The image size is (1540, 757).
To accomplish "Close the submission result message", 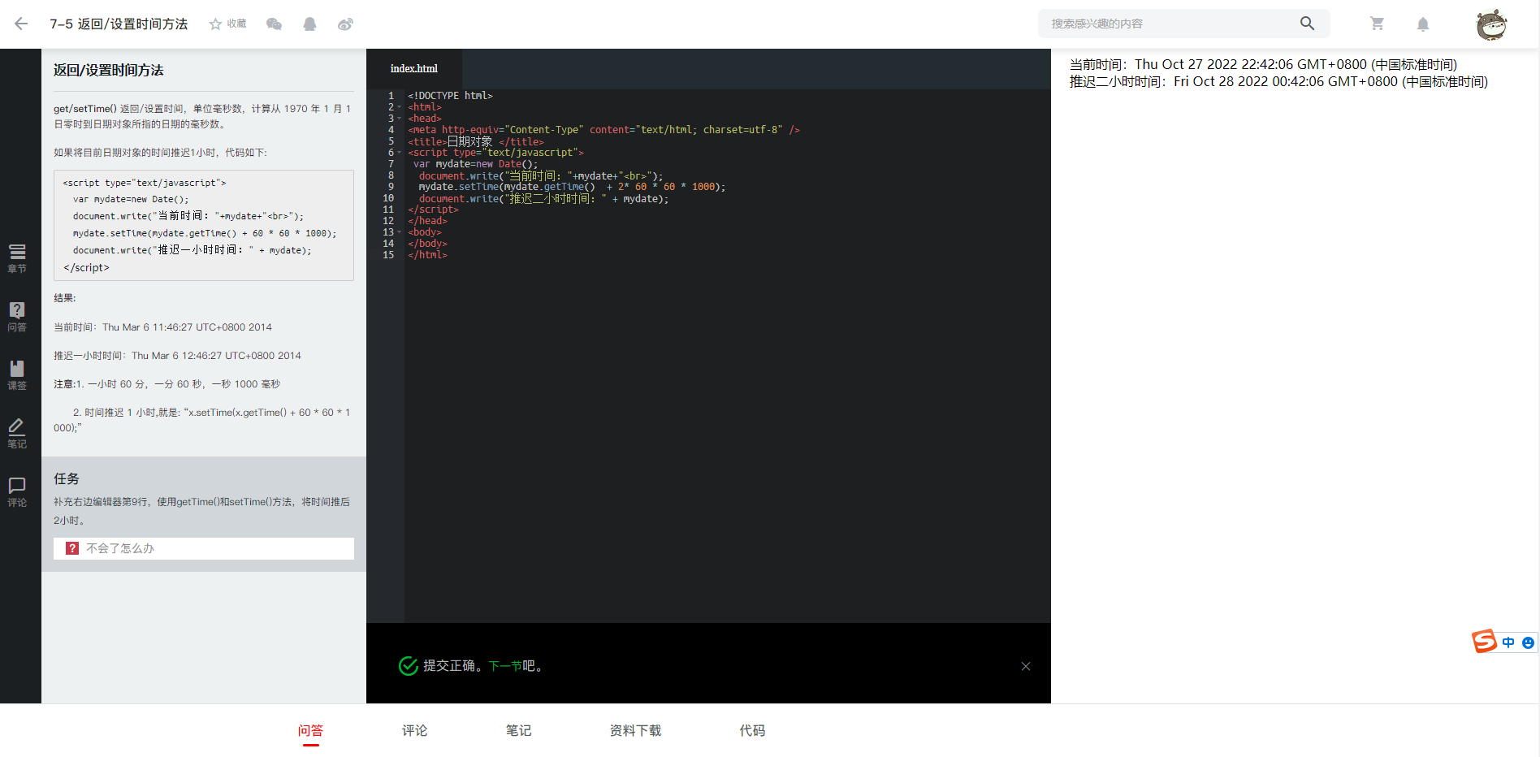I will (x=1026, y=666).
